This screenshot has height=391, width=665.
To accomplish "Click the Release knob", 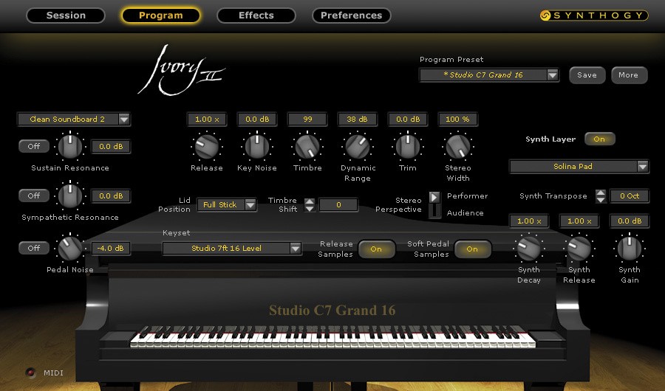I will pos(206,146).
